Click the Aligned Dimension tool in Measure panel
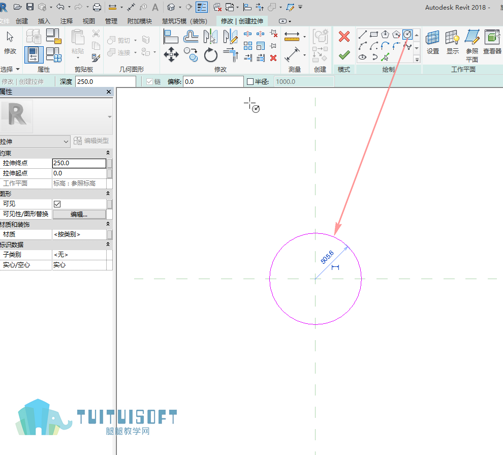 click(292, 36)
